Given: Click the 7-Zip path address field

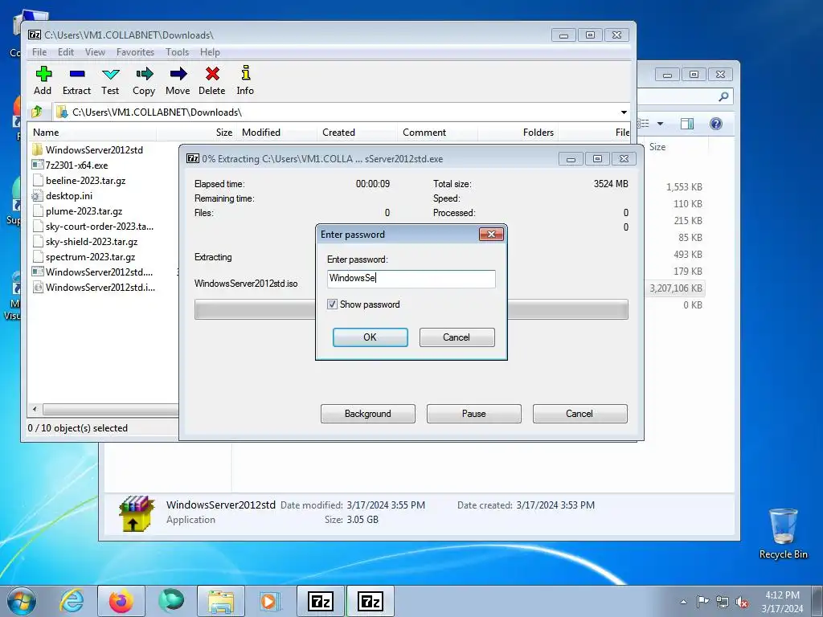Looking at the screenshot, I should [341, 112].
